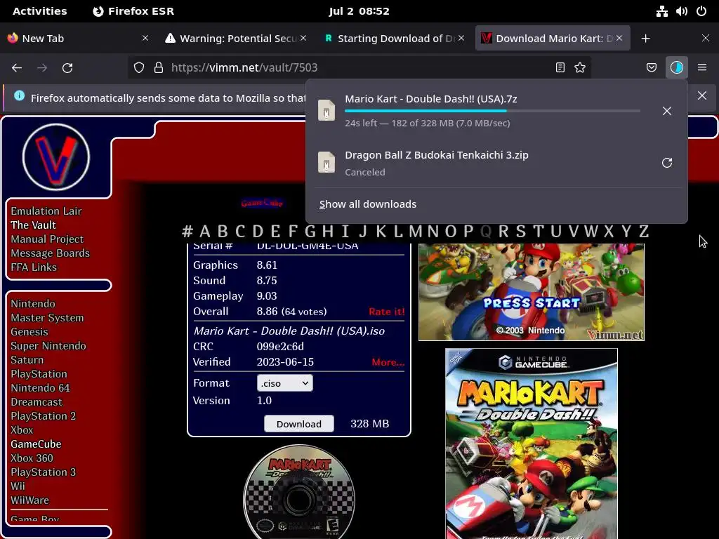Open the Mario Kart disc image

299,492
